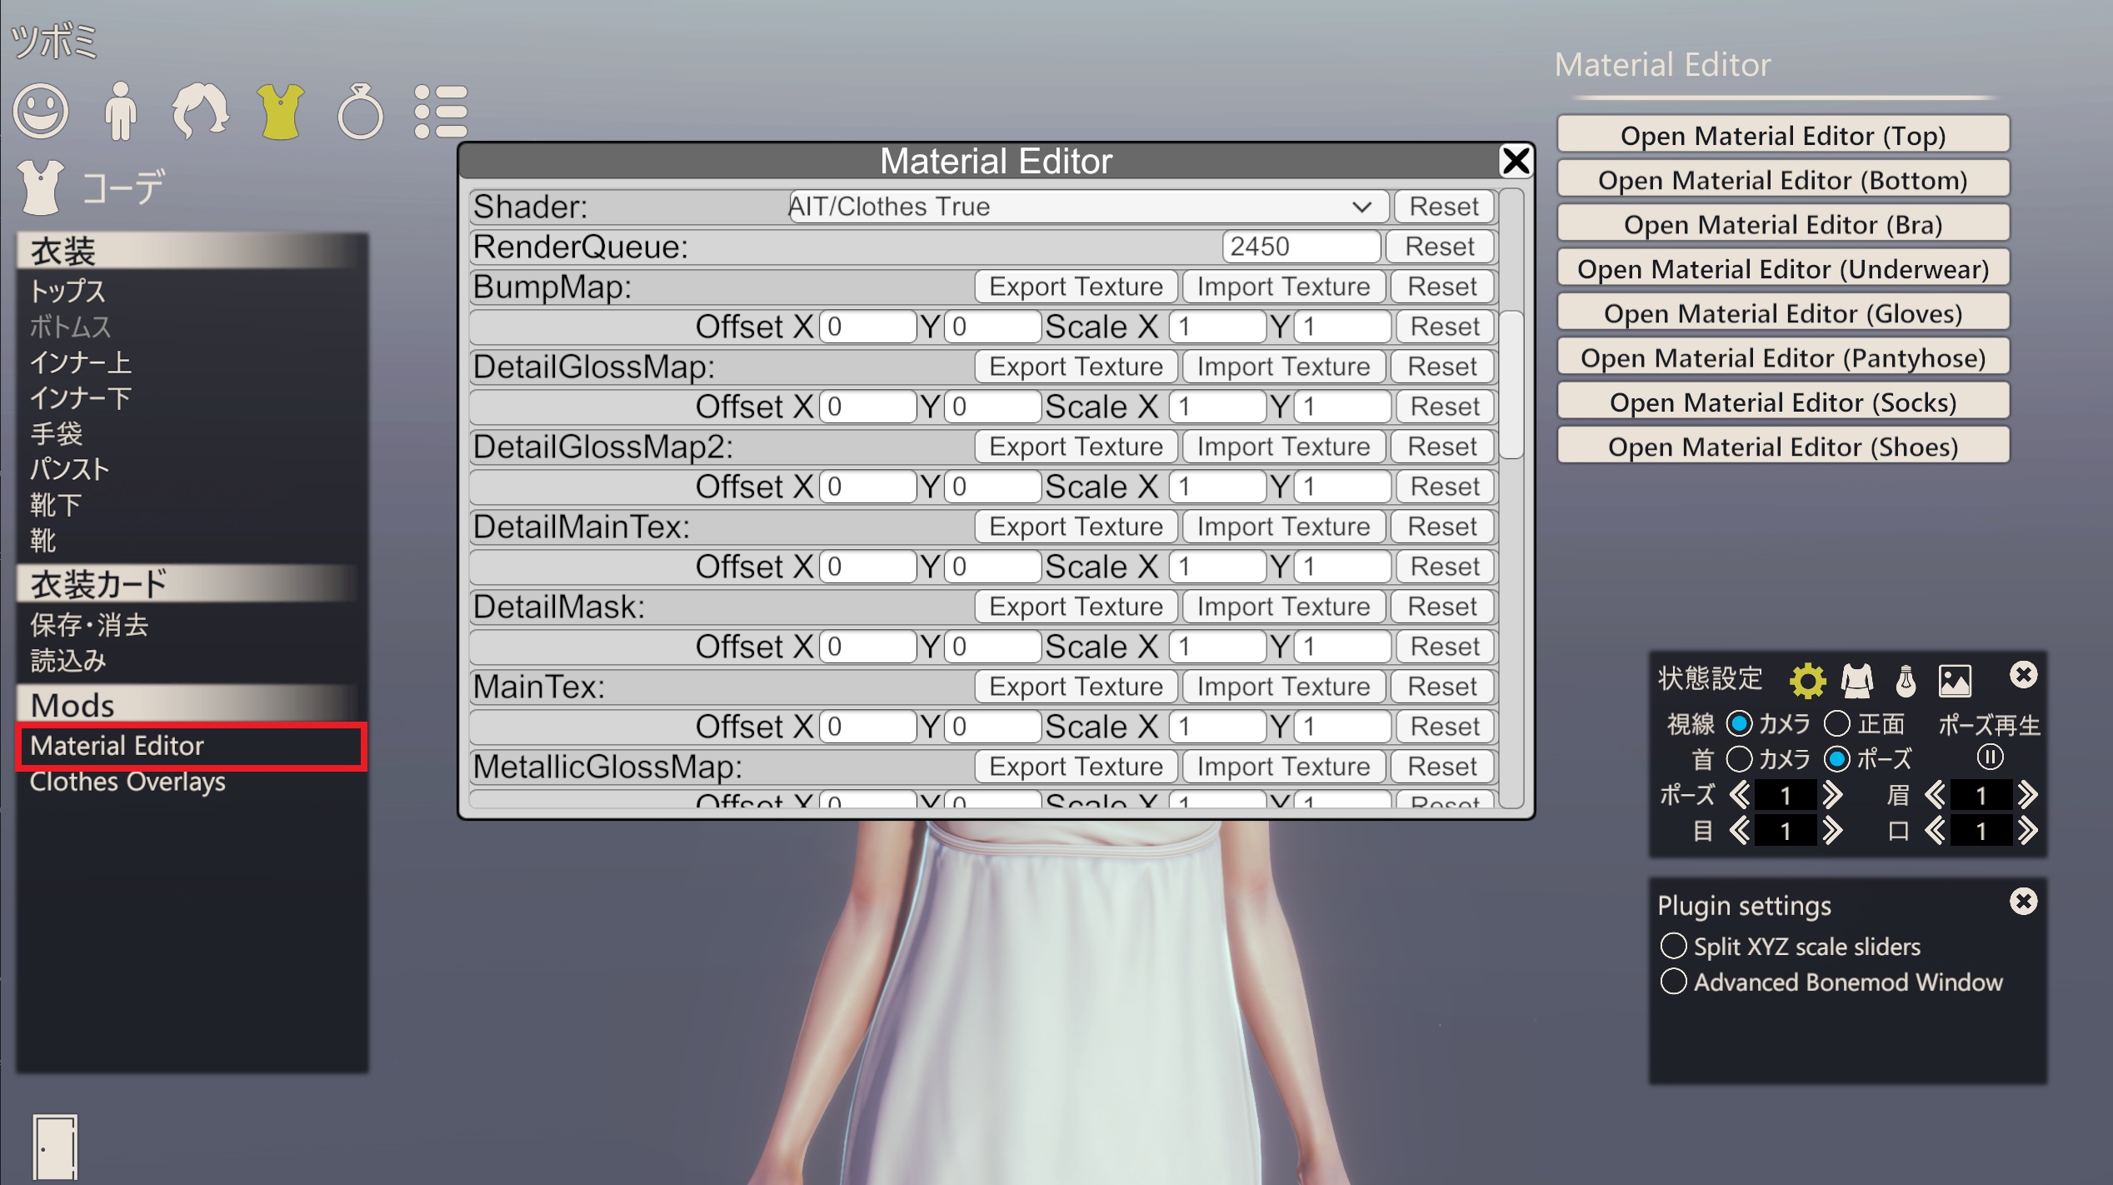Decrease 眉 eyebrow number with left arrow

click(1935, 795)
